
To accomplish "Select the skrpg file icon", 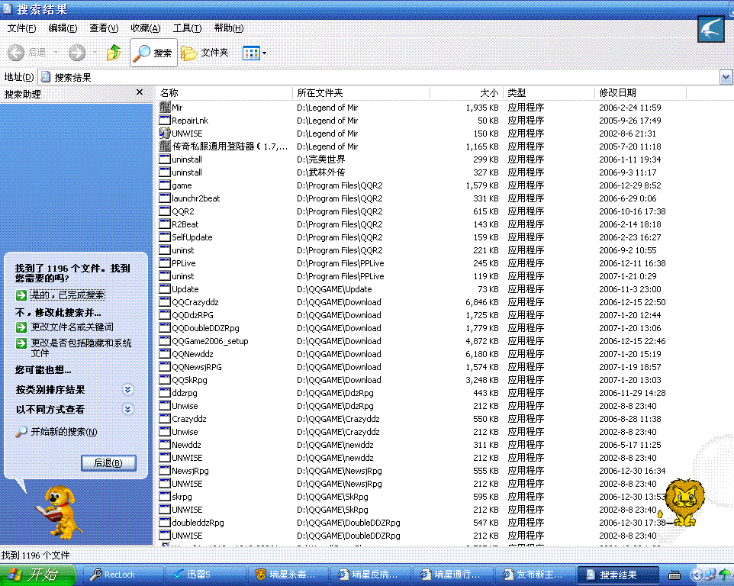I will click(165, 497).
